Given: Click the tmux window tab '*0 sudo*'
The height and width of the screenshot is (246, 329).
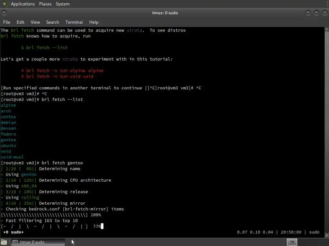Looking at the screenshot, I should coord(13,232).
